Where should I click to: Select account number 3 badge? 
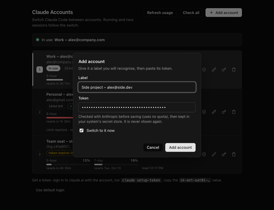pos(40,154)
